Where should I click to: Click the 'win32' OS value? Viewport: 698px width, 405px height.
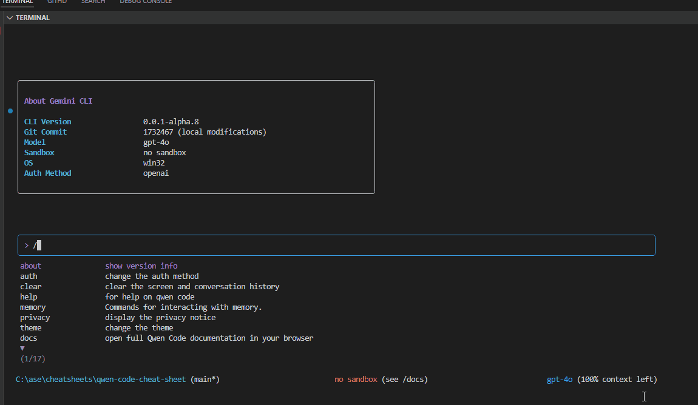point(154,162)
